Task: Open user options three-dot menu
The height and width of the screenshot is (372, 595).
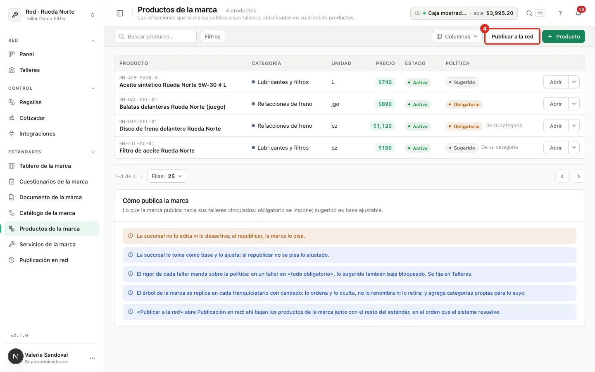Action: [x=92, y=358]
